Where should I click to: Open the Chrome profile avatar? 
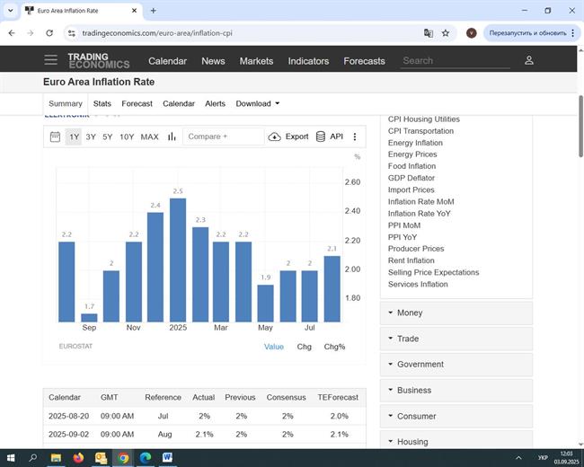click(x=471, y=33)
